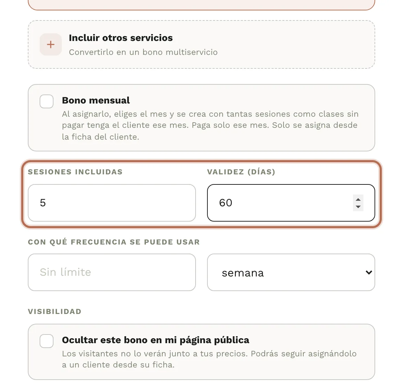Click Convertirlo en un bono multiservicio text
The height and width of the screenshot is (389, 403).
click(143, 52)
